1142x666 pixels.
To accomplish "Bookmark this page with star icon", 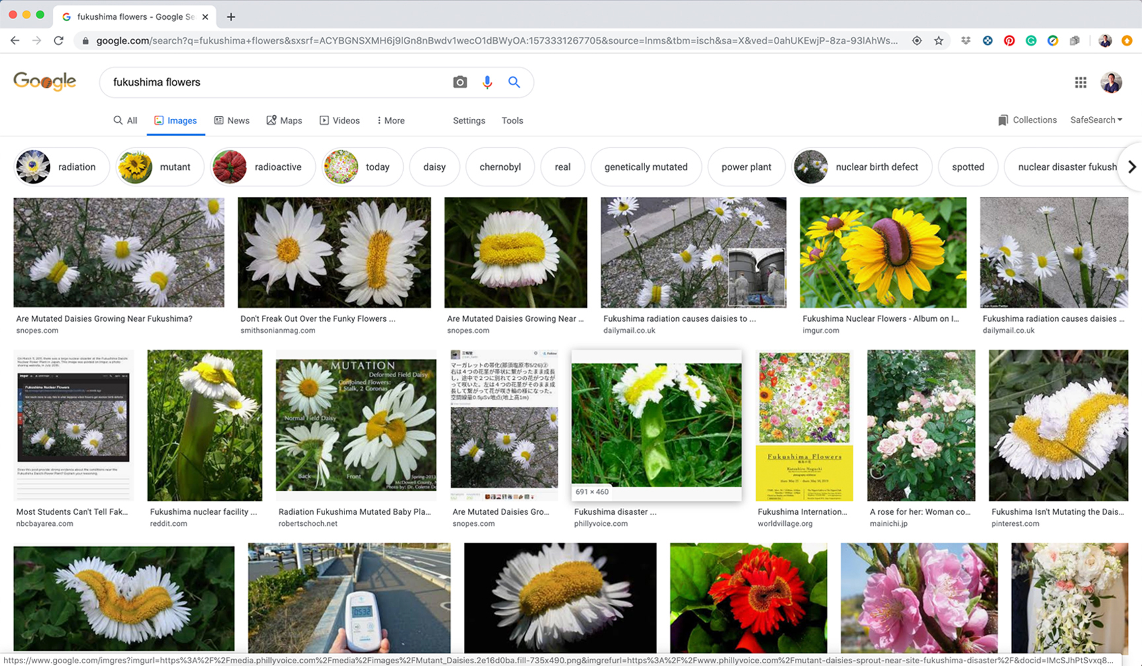I will [938, 40].
